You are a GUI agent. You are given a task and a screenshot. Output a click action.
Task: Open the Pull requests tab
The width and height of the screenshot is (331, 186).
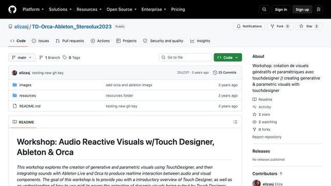70,41
